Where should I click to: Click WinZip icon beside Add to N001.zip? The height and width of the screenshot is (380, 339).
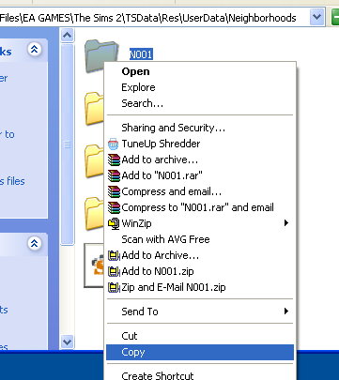click(x=114, y=272)
